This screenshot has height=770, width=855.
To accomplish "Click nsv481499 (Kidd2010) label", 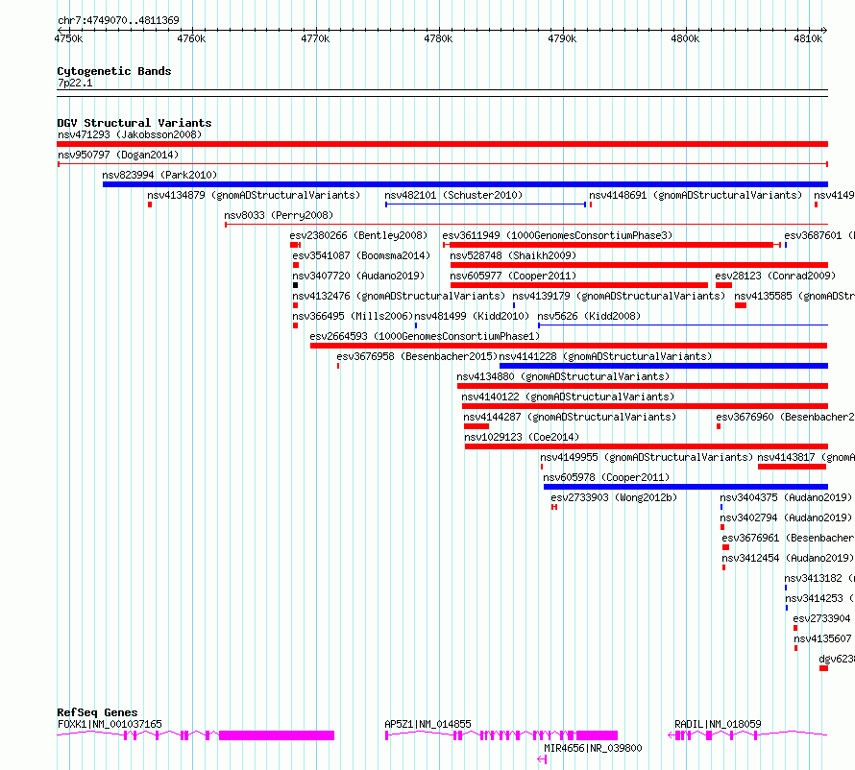I will click(472, 316).
